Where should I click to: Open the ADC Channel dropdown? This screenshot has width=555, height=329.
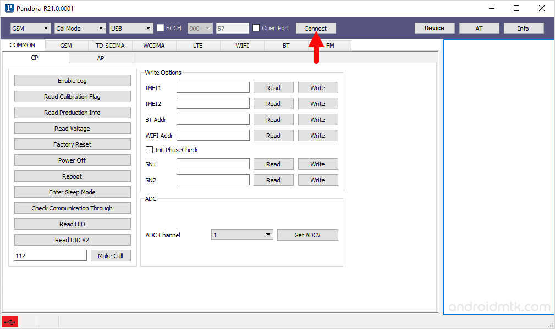tap(242, 235)
